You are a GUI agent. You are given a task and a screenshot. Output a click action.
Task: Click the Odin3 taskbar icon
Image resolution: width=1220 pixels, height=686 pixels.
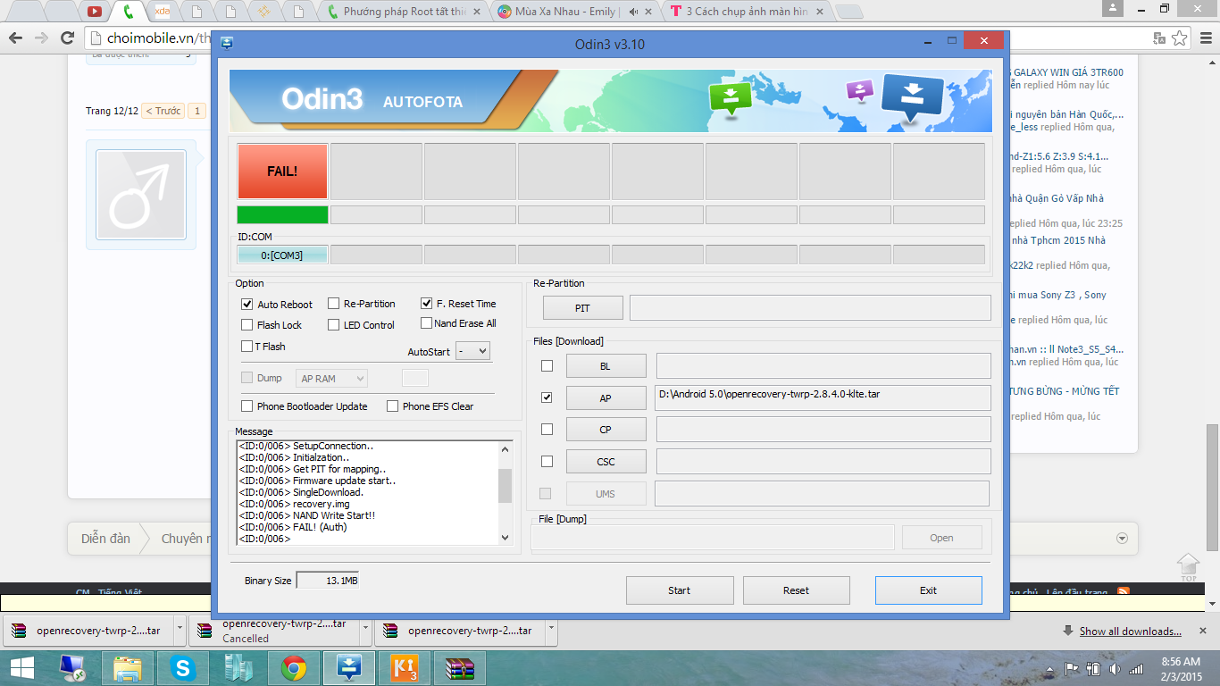pos(349,667)
